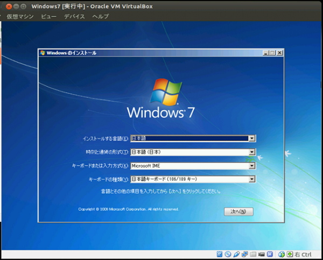Viewport: 323px width, 260px height.
Task: Click the instruction text about 次へ
Action: coord(160,192)
